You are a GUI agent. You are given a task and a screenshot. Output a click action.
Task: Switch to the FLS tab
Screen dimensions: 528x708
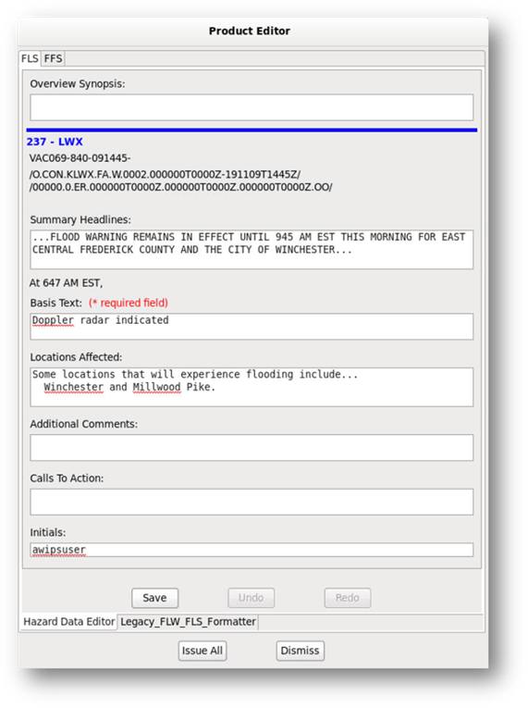pyautogui.click(x=30, y=58)
